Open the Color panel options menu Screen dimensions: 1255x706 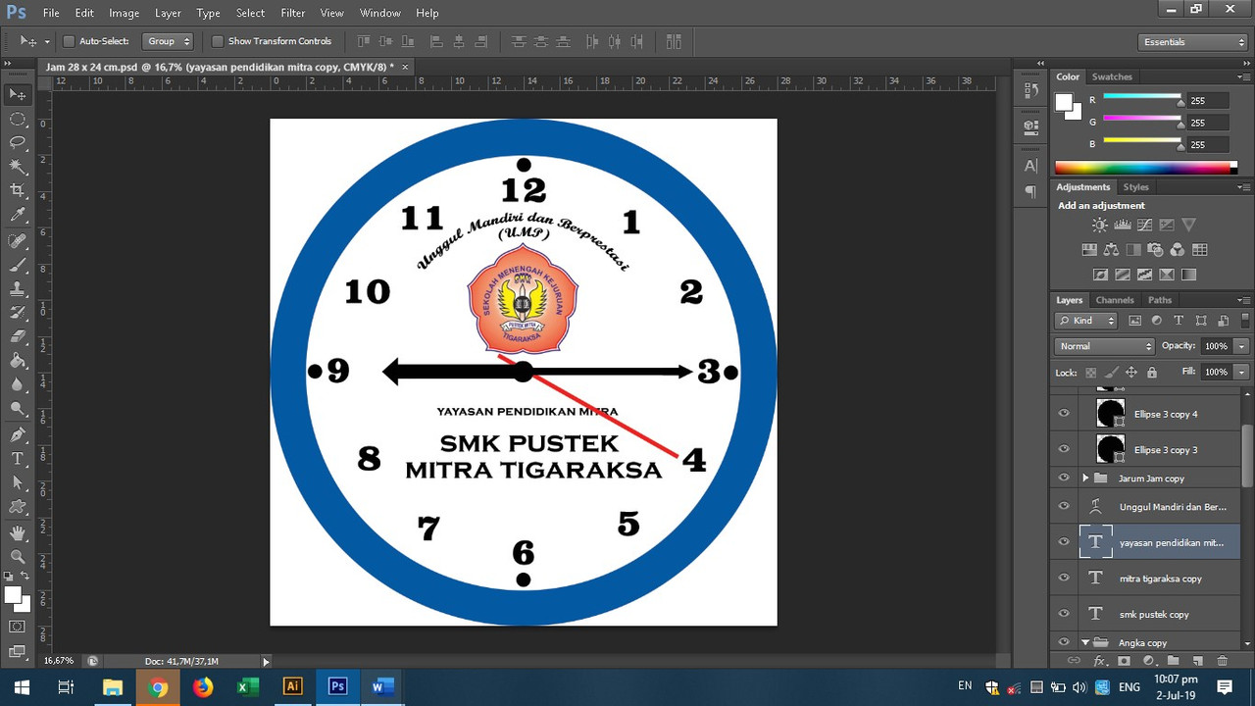pyautogui.click(x=1243, y=76)
